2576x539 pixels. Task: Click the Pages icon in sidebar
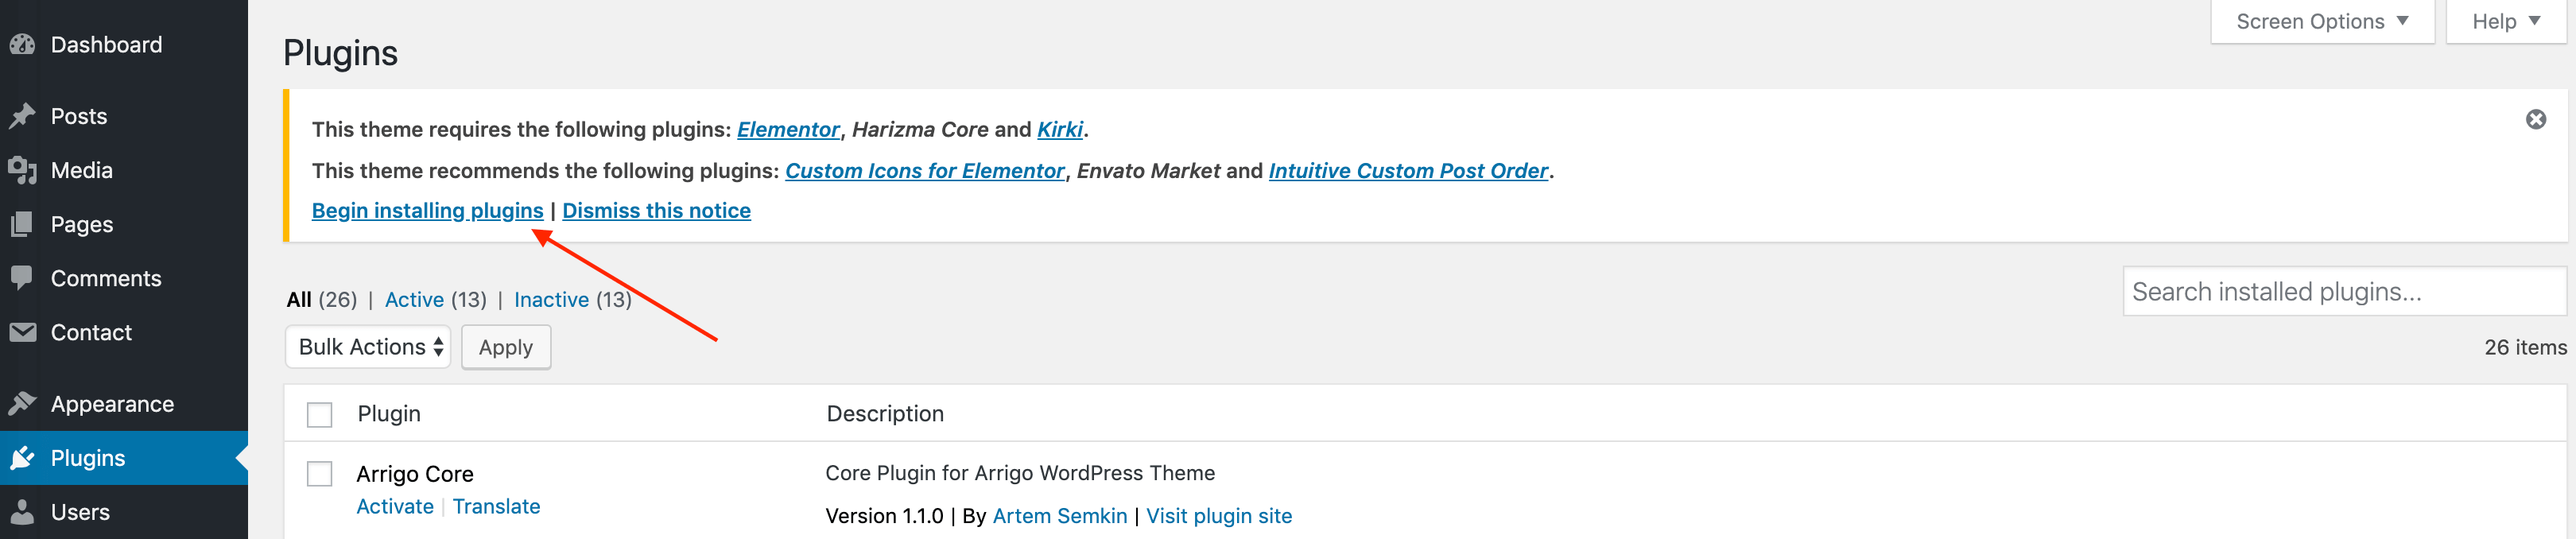(22, 225)
